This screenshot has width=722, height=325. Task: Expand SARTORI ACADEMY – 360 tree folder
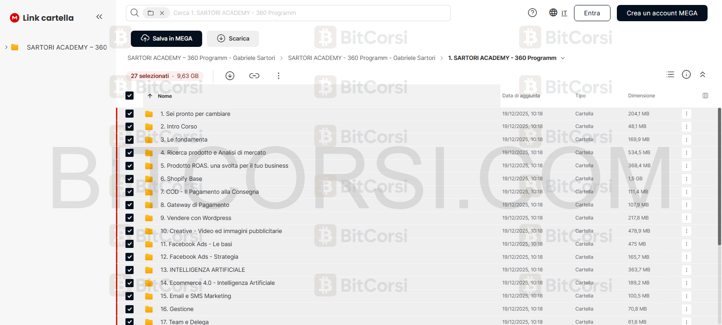coord(6,47)
